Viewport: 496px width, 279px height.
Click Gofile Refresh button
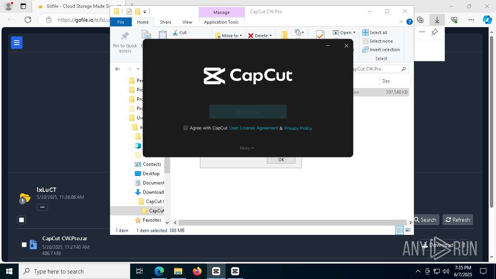coord(458,220)
